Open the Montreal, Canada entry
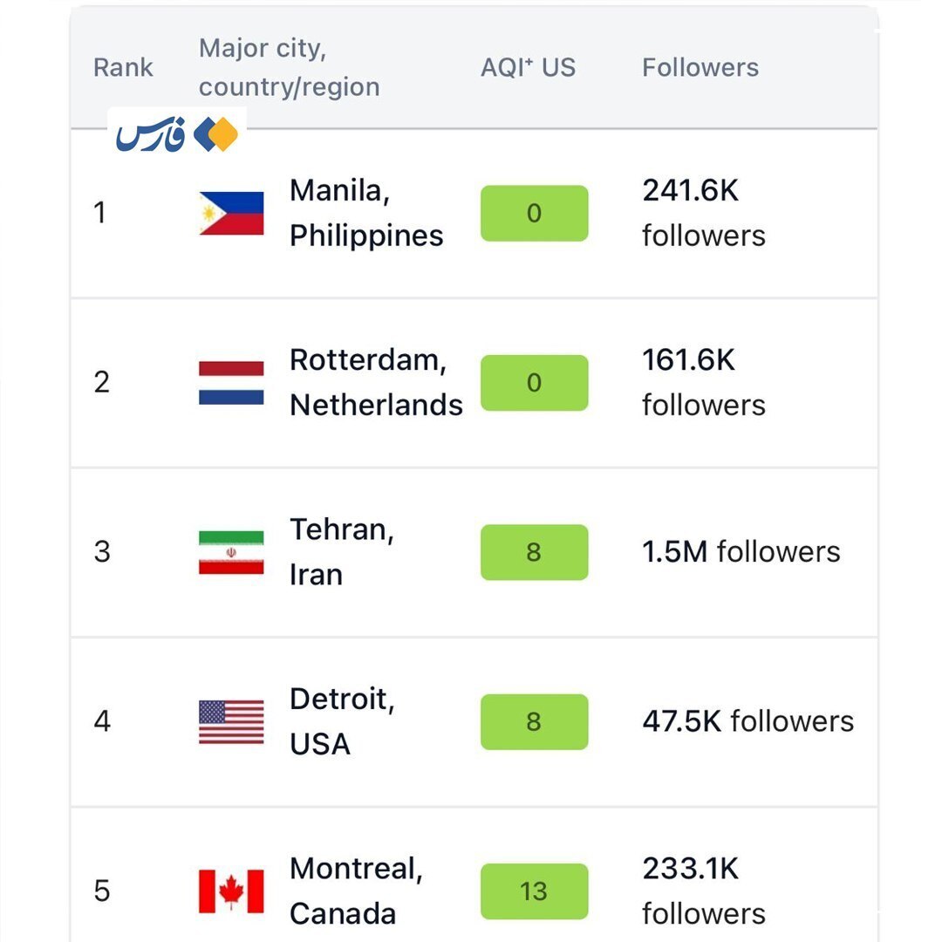Viewport: 942px width, 942px height. [356, 891]
